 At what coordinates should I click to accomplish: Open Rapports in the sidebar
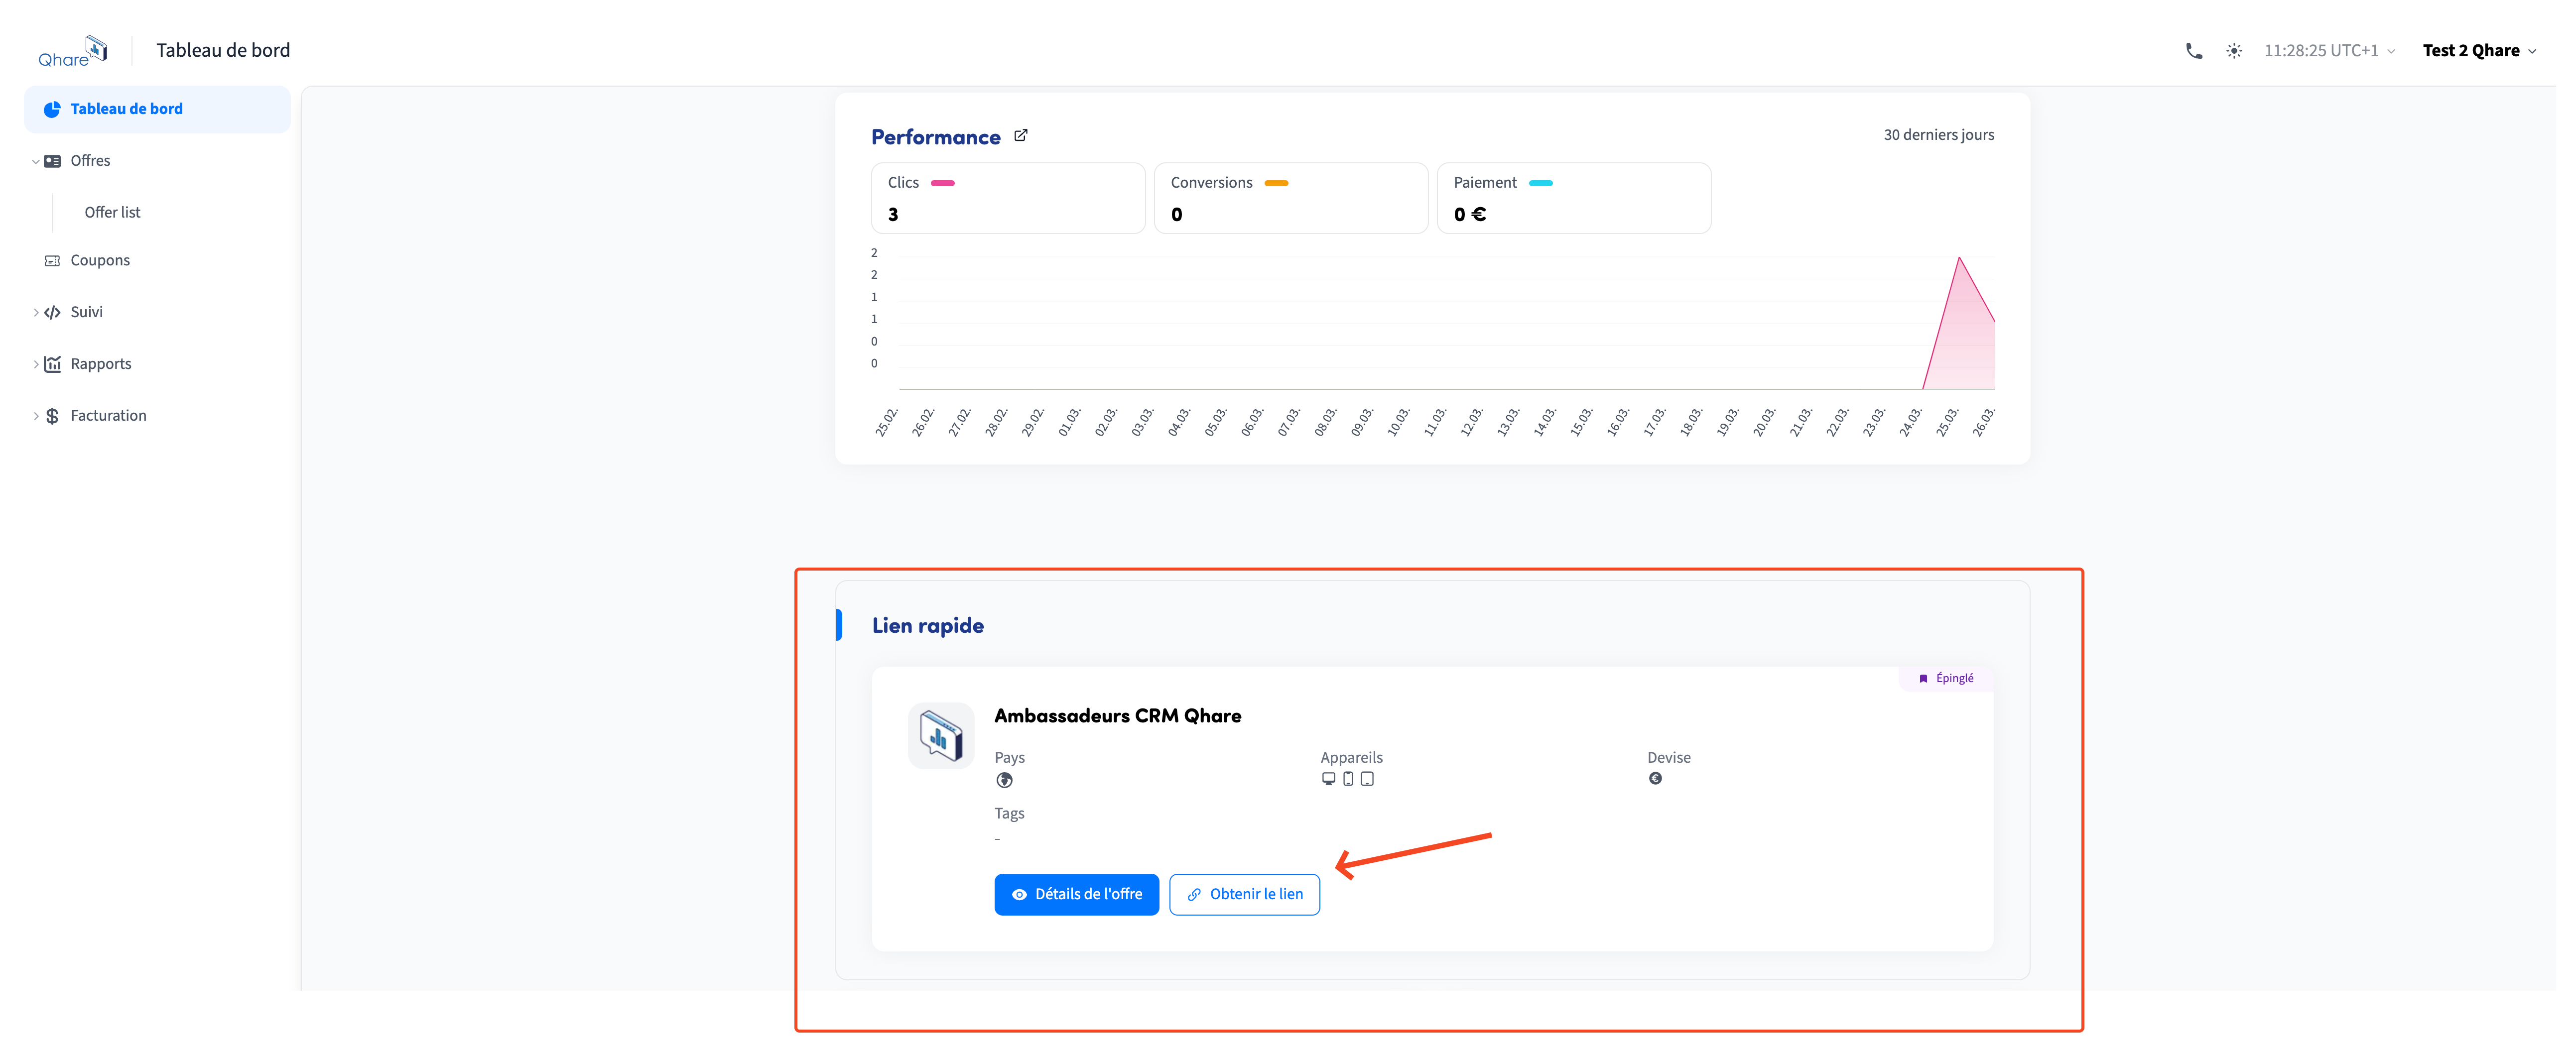(101, 364)
